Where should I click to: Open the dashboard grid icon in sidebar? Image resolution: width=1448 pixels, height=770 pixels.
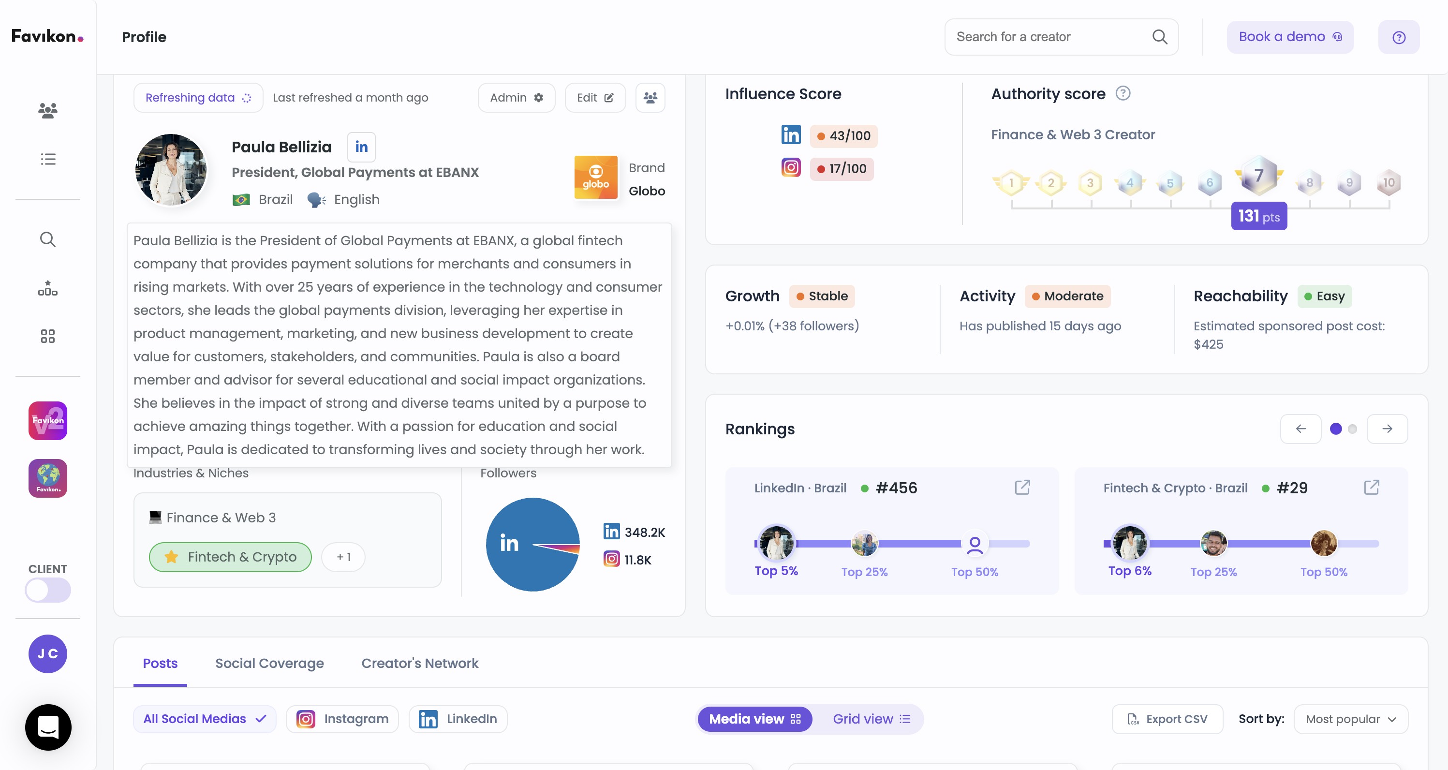(x=48, y=336)
